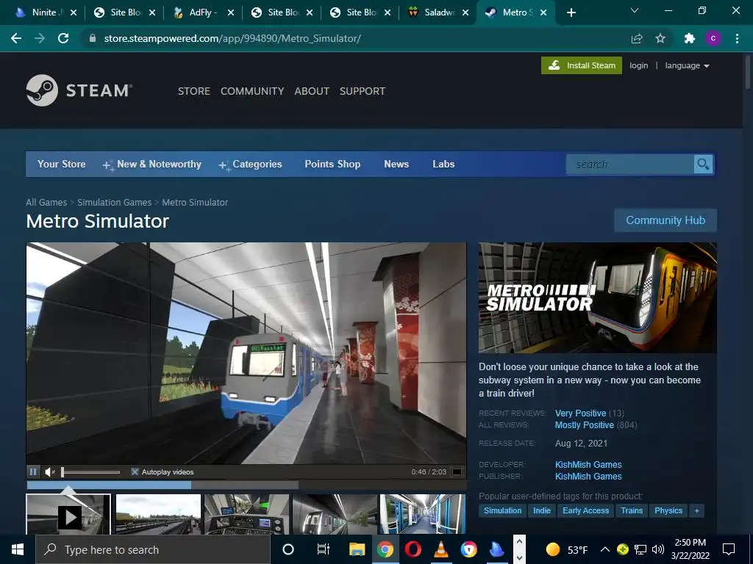Open Labs tab in store bar
The image size is (753, 564).
[x=443, y=164]
